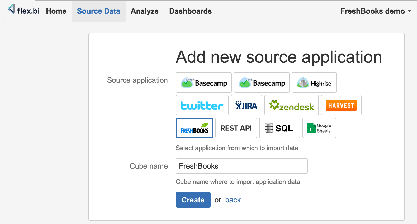Go to the Home tab
The height and width of the screenshot is (224, 417).
tap(56, 11)
